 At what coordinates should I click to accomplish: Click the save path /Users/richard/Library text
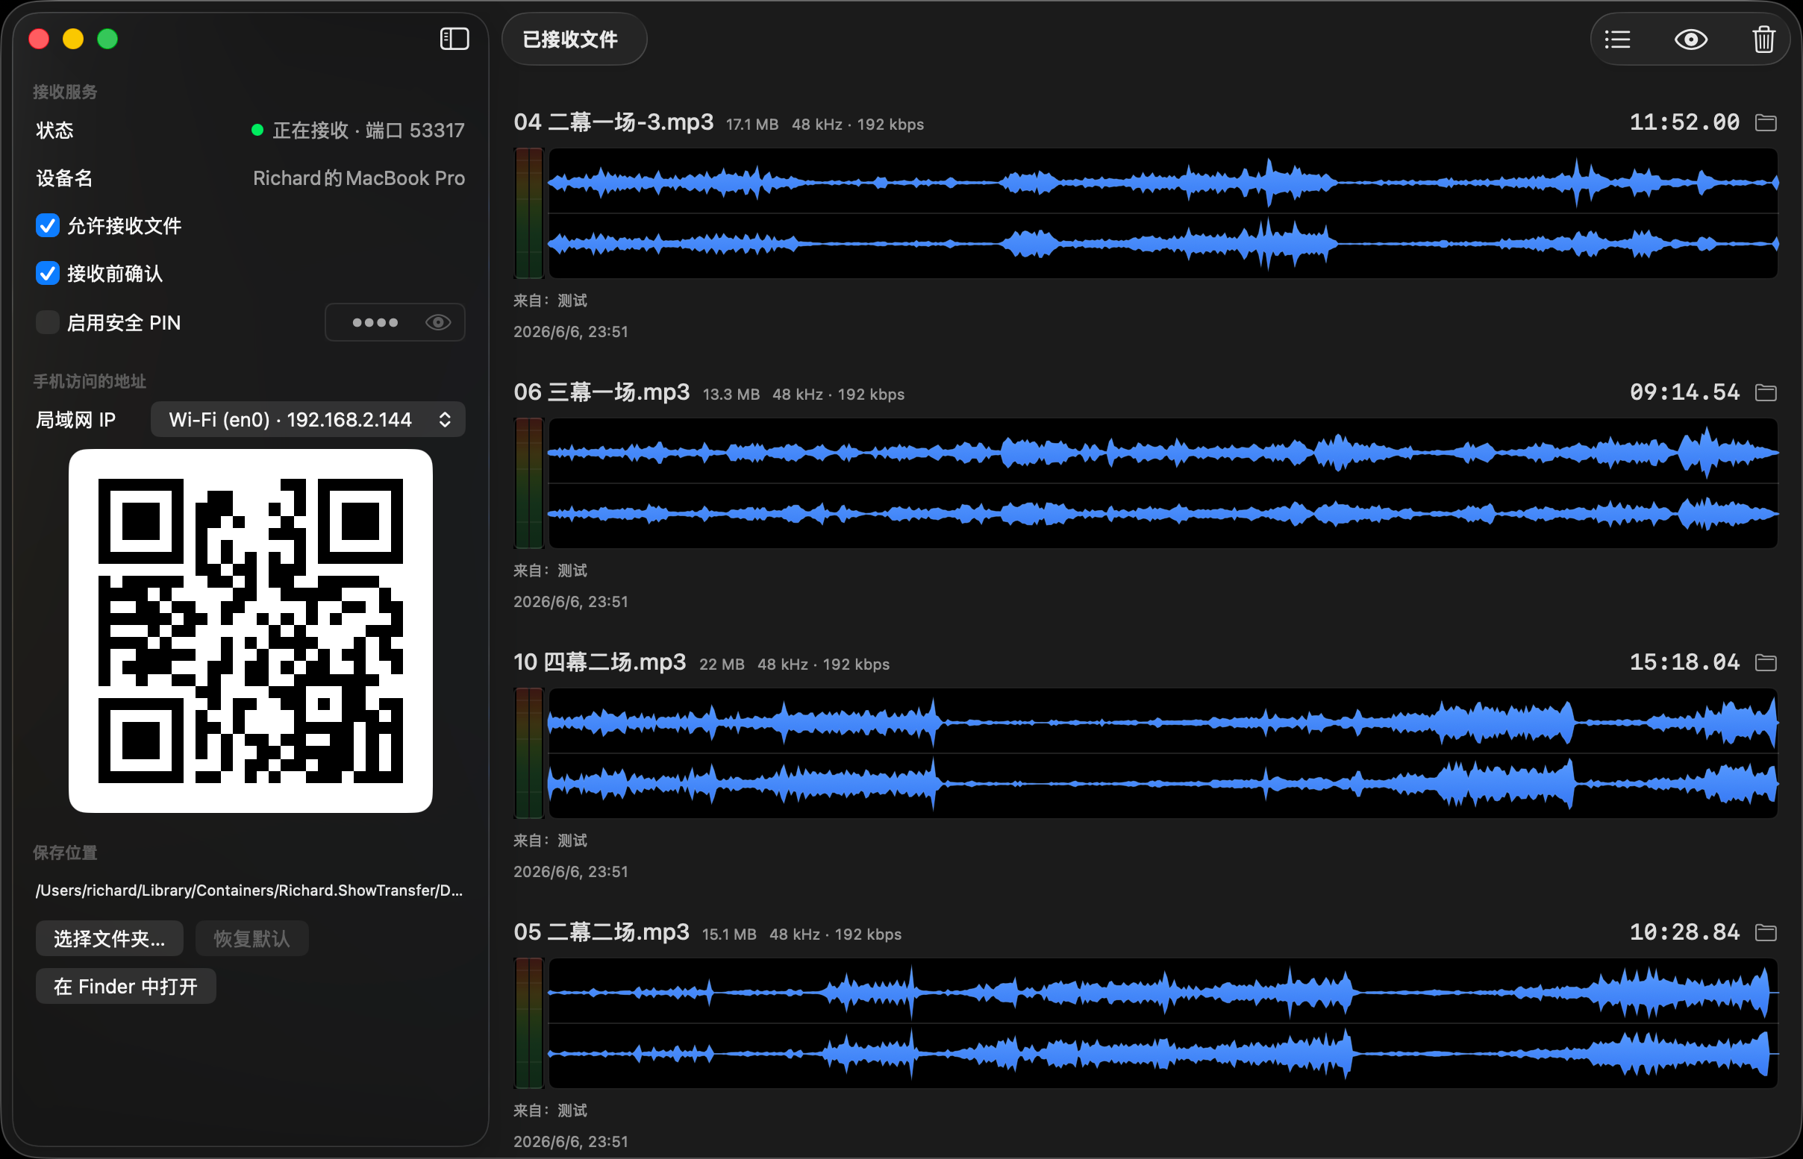[249, 891]
